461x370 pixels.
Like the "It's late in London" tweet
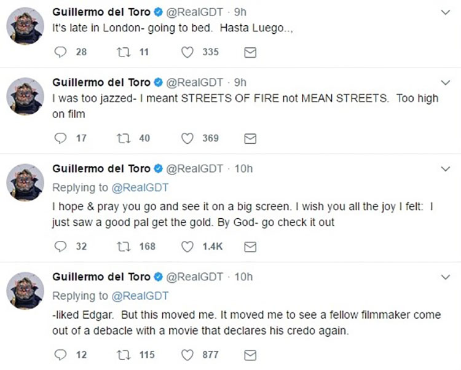tap(187, 52)
